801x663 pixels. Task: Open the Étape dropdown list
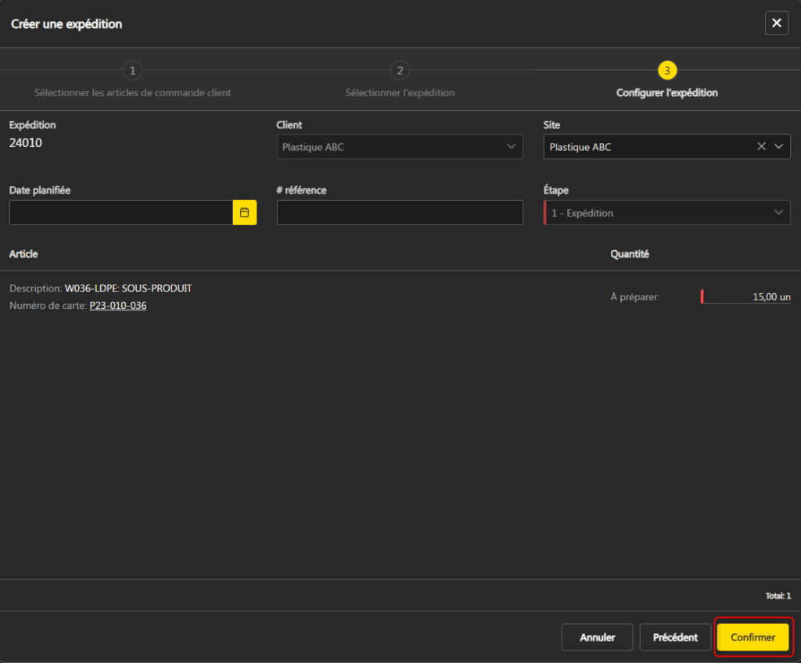click(666, 213)
